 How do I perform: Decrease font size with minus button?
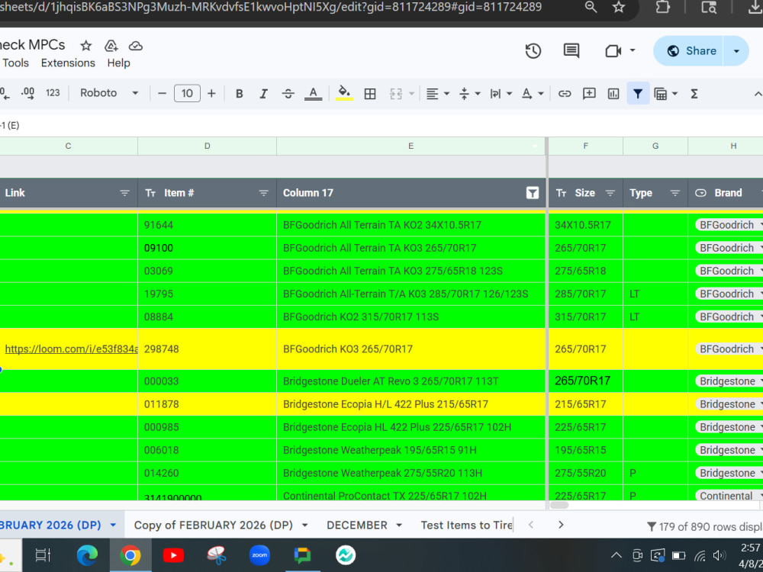[163, 93]
